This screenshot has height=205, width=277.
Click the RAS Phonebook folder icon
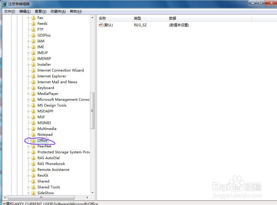click(34, 164)
